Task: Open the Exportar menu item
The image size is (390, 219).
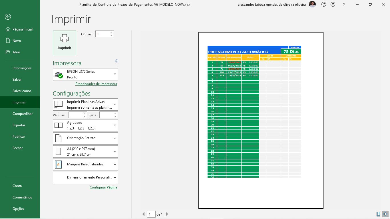Action: [19, 125]
